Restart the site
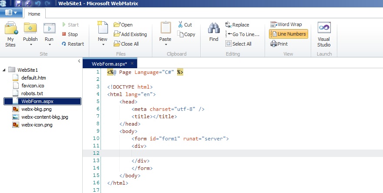The height and width of the screenshot is (193, 383). 73,44
